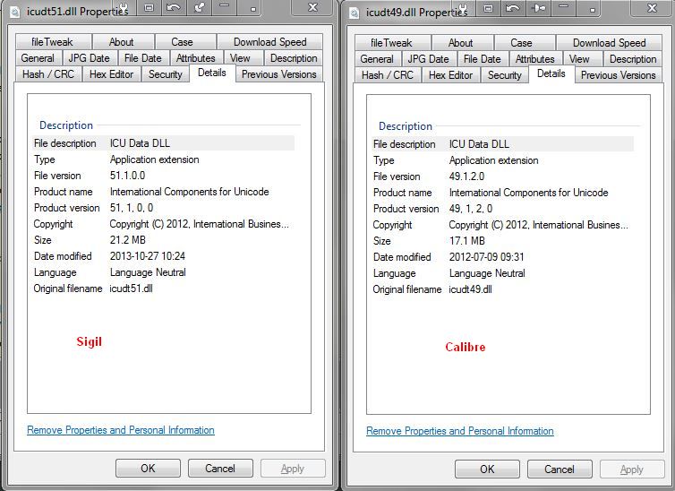This screenshot has width=675, height=491.
Task: Select Product version 49, 1, 2, 0
Action: (471, 209)
